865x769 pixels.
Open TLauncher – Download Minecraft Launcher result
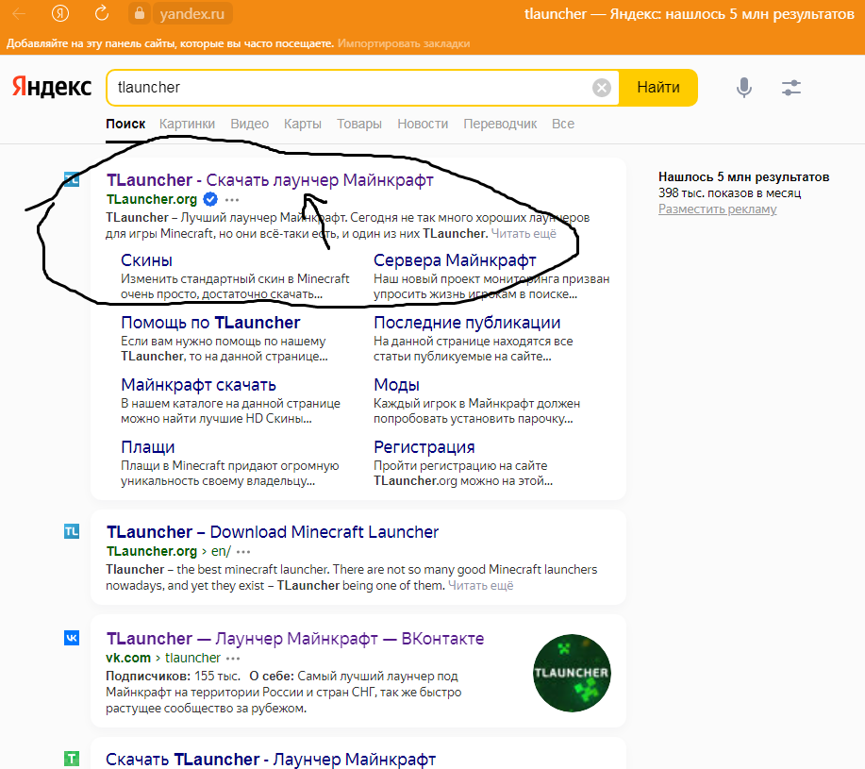273,532
